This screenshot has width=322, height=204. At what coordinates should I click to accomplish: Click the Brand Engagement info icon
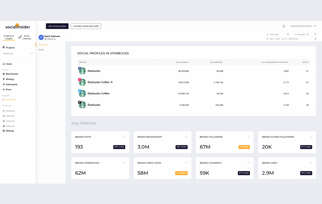186,137
